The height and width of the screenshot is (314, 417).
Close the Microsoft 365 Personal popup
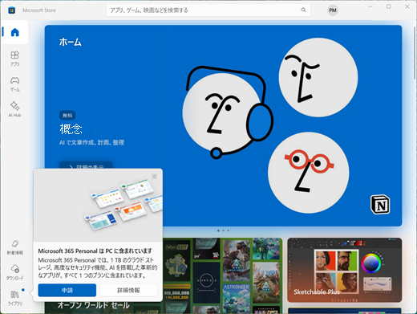154,176
